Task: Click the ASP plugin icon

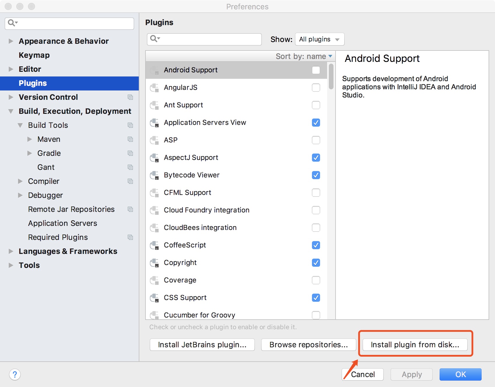Action: [154, 140]
